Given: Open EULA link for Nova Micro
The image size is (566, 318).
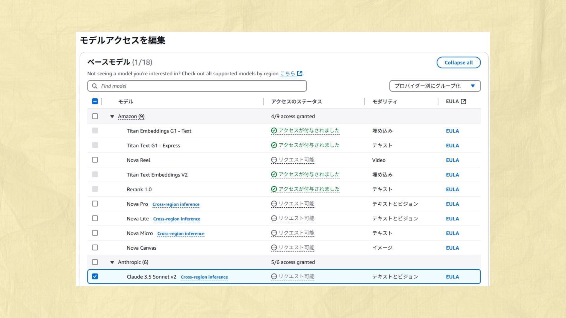Looking at the screenshot, I should click(x=453, y=233).
